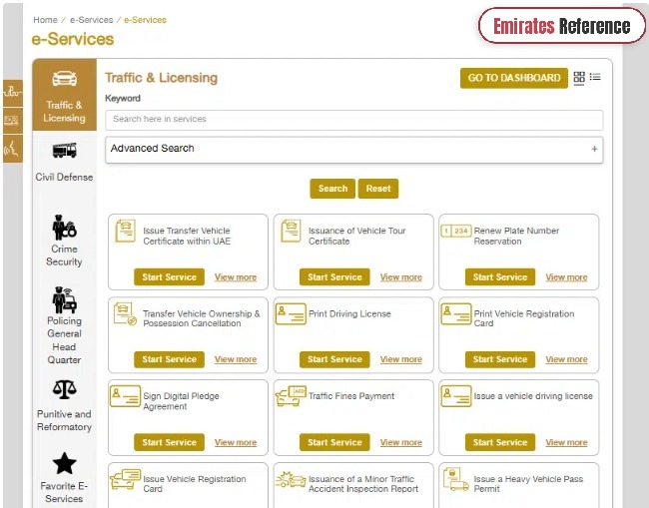Click Traffic Fines Payment car icon
The width and height of the screenshot is (649, 508).
[x=291, y=396]
